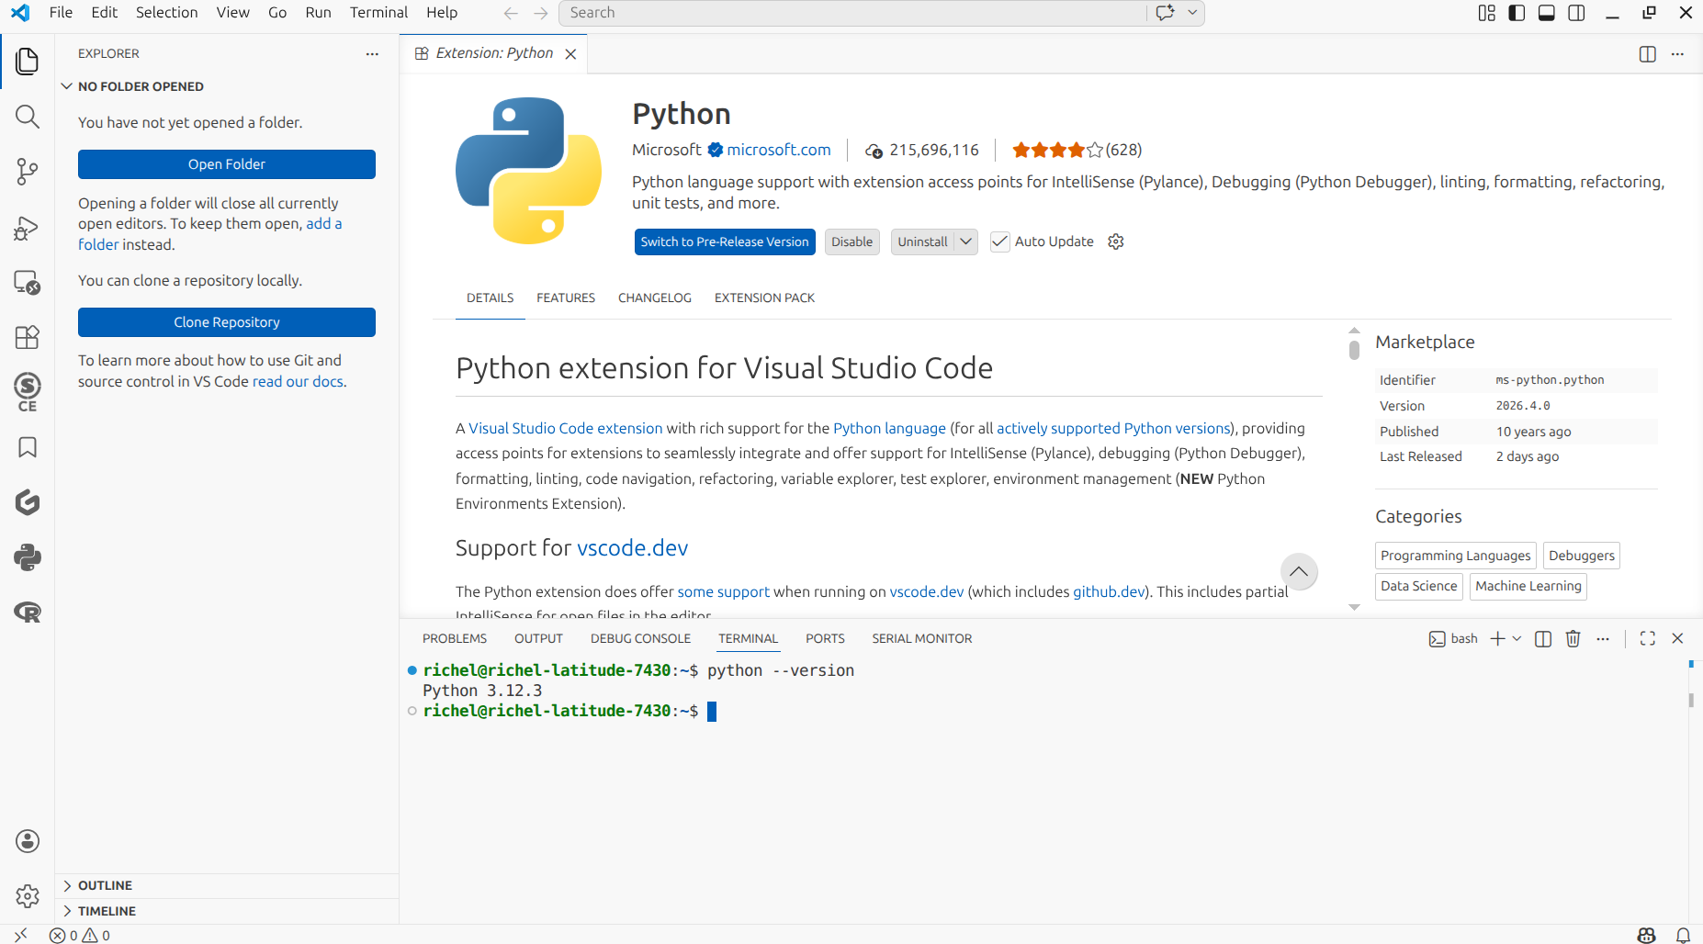Viewport: 1703px width, 944px height.
Task: Open editor More Actions ellipsis menu
Action: 1677,54
